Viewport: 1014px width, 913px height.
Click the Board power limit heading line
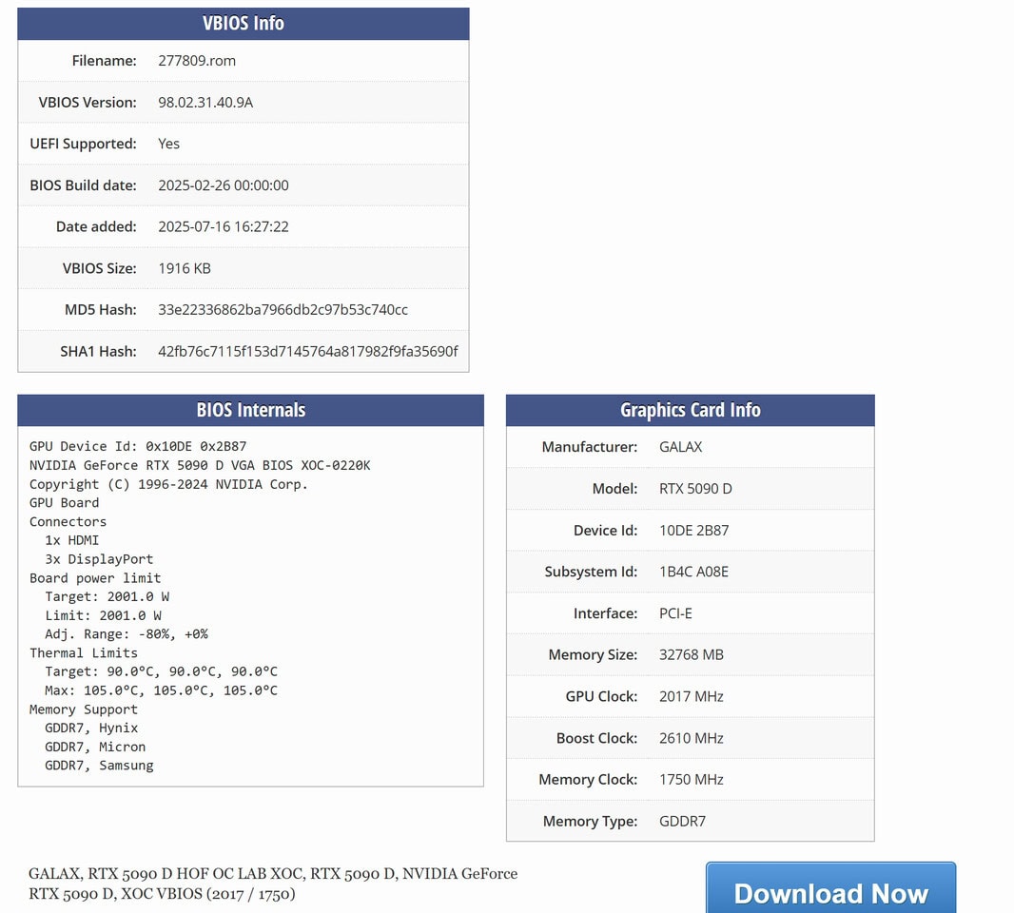point(95,577)
